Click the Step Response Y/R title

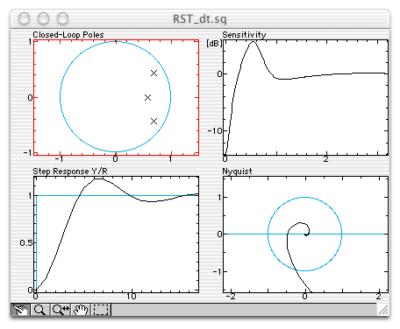pyautogui.click(x=70, y=171)
